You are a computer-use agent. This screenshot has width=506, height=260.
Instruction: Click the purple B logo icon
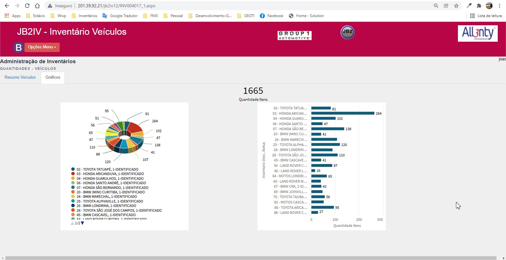click(x=18, y=47)
